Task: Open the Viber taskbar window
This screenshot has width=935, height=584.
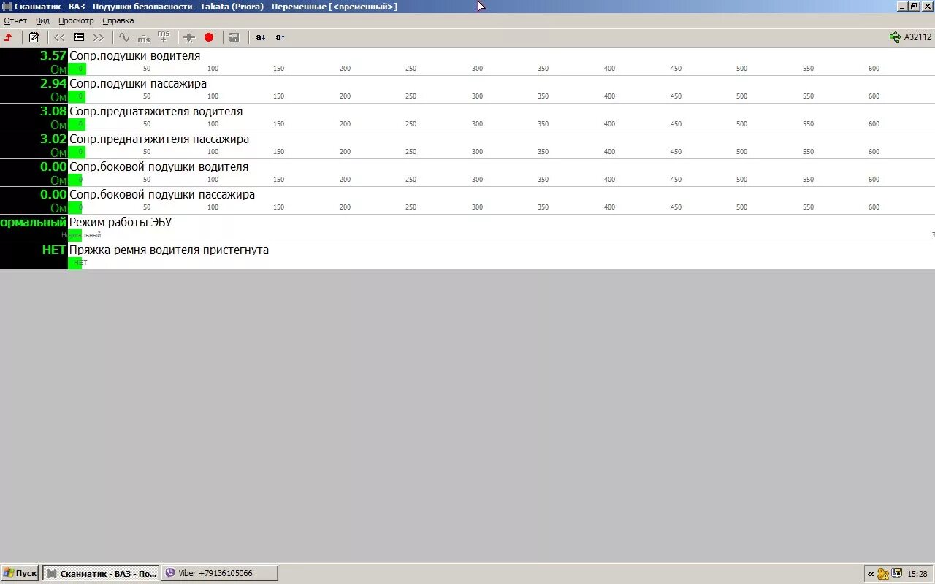Action: (220, 573)
